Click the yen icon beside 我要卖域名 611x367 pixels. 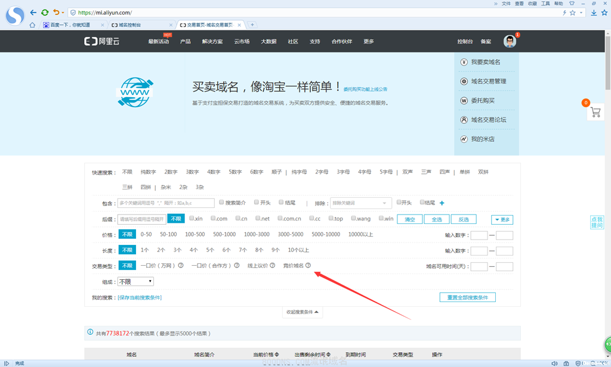[464, 62]
